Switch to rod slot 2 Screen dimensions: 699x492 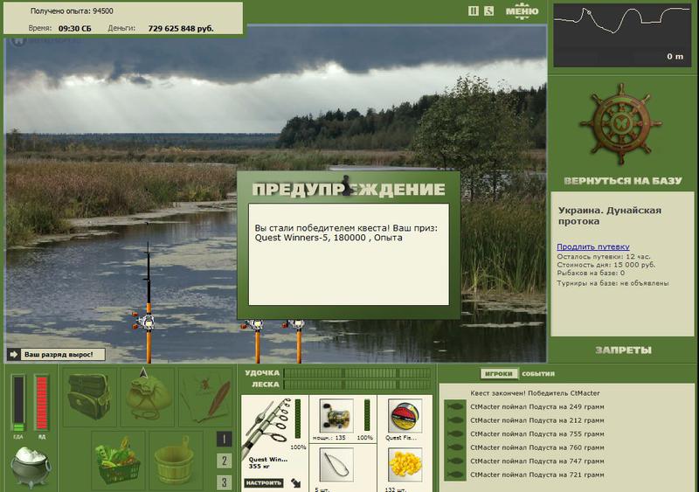tap(224, 461)
